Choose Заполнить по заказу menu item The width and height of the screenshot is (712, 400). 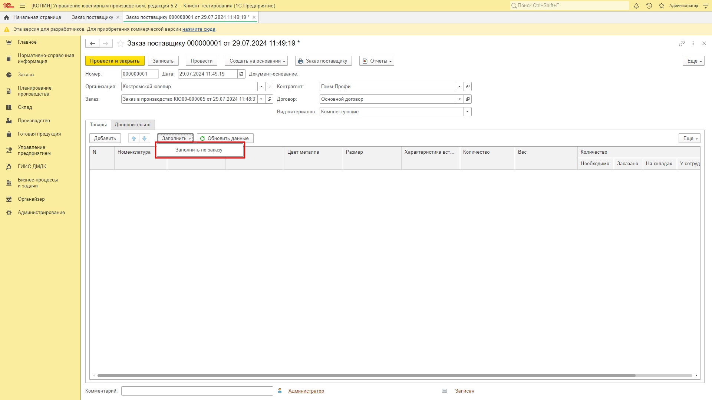point(199,150)
